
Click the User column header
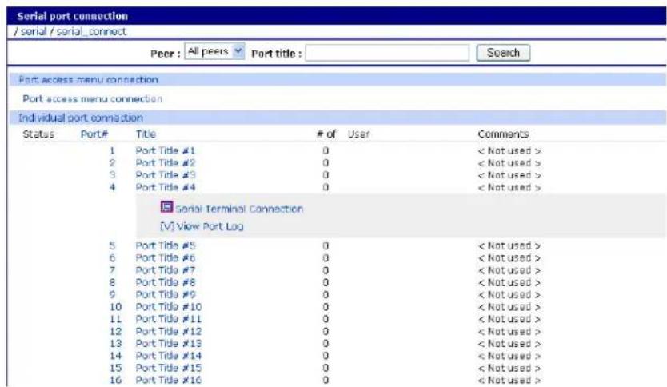358,134
